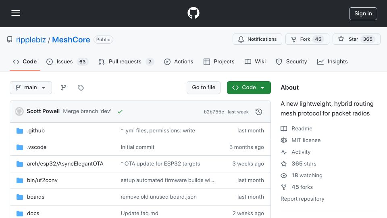Open '* .yml files, permissions: write' commit
Image resolution: width=387 pixels, height=218 pixels.
[158, 130]
